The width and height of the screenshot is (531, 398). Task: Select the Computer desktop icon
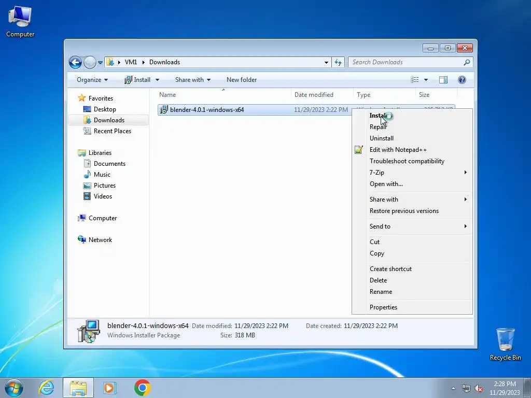(20, 22)
